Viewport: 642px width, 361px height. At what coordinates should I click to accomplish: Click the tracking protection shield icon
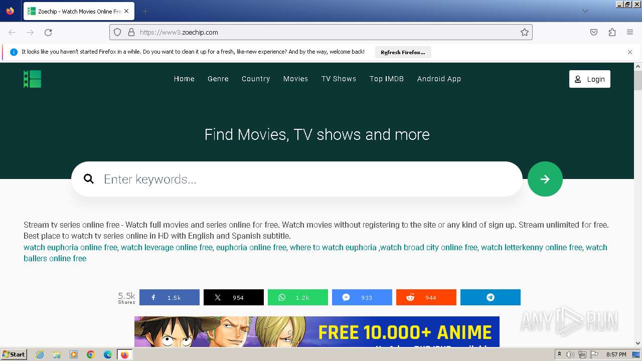click(117, 32)
